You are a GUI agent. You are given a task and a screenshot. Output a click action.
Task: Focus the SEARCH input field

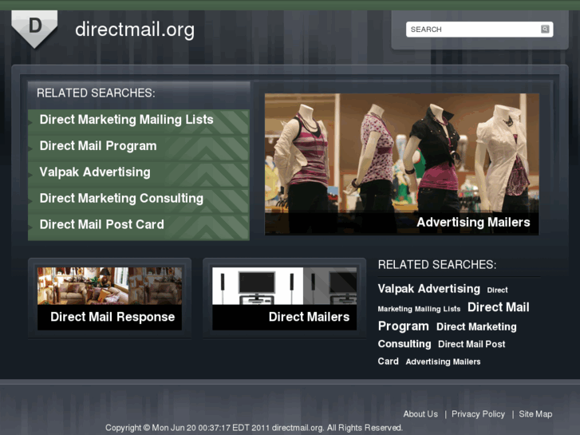pyautogui.click(x=479, y=30)
